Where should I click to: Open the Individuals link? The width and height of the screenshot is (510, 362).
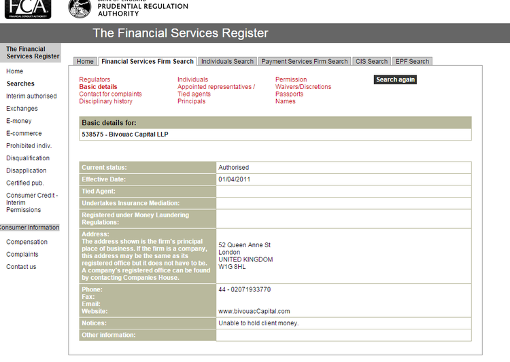point(192,79)
